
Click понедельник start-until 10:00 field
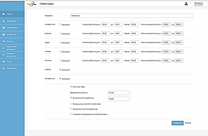(118, 24)
